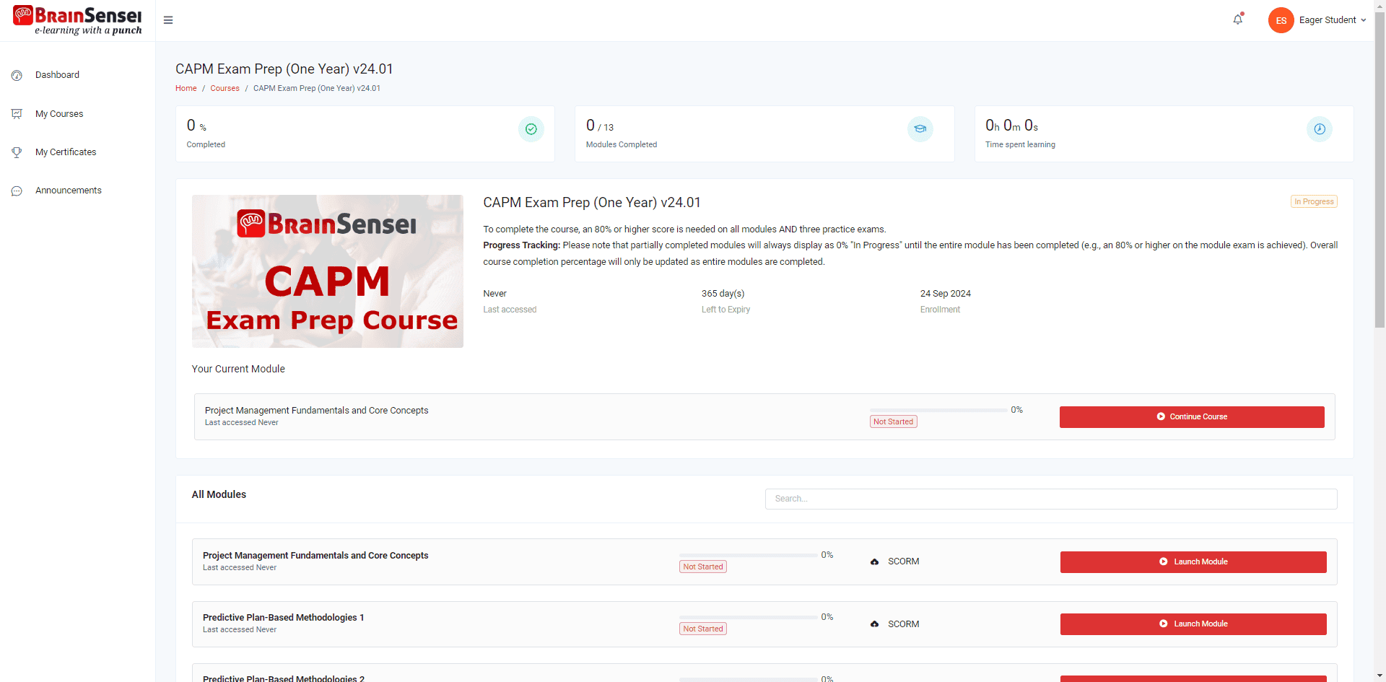Image resolution: width=1386 pixels, height=682 pixels.
Task: Click the ES user avatar
Action: point(1281,20)
